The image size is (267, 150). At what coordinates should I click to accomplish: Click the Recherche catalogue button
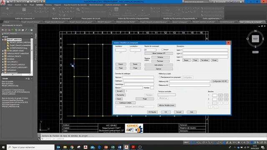pyautogui.click(x=121, y=95)
